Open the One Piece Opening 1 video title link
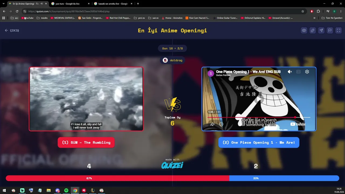345x194 pixels. [x=248, y=72]
